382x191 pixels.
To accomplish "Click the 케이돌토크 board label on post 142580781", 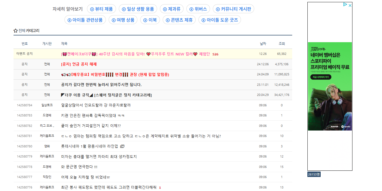I will [x=47, y=136].
